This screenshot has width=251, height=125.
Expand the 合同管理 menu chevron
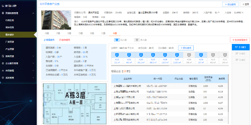33,71
